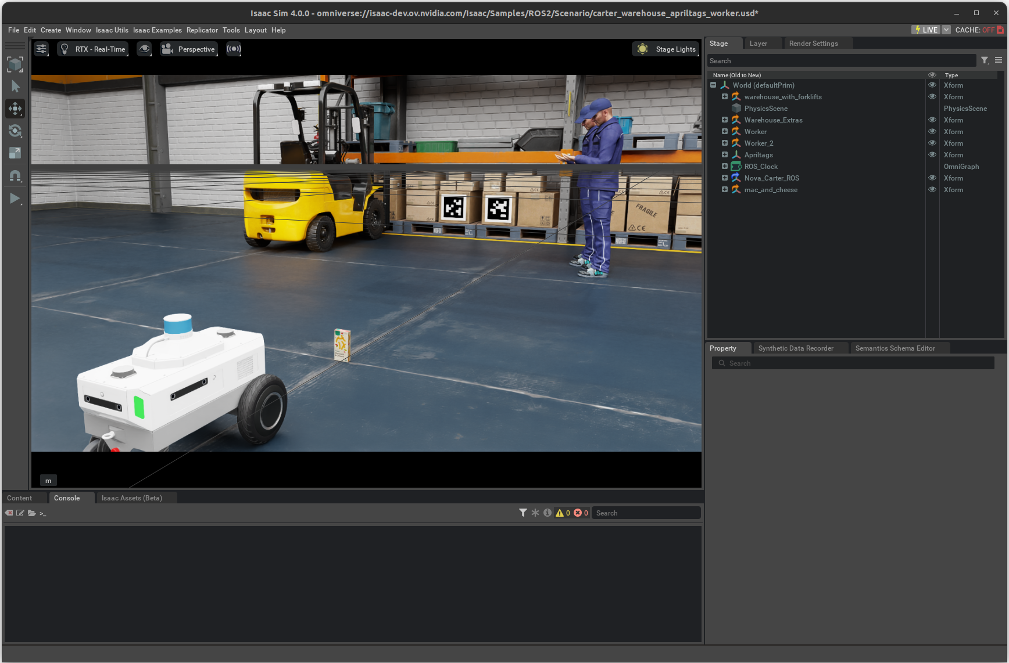Switch to the Layer tab

[x=759, y=43]
